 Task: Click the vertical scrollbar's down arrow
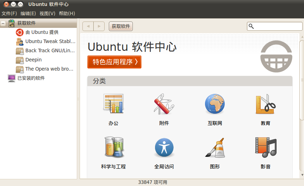(x=302, y=175)
